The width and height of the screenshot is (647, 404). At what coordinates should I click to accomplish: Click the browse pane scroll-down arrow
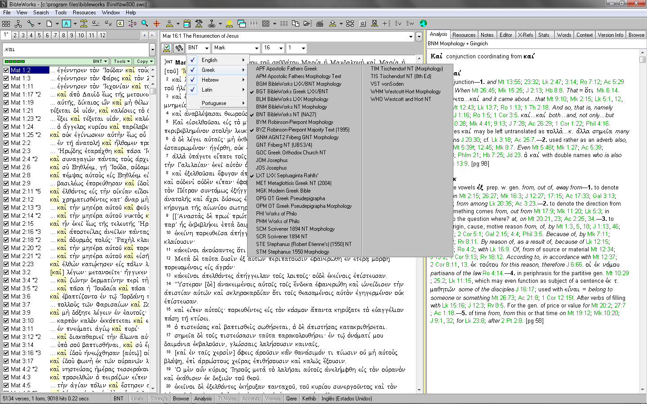click(419, 389)
